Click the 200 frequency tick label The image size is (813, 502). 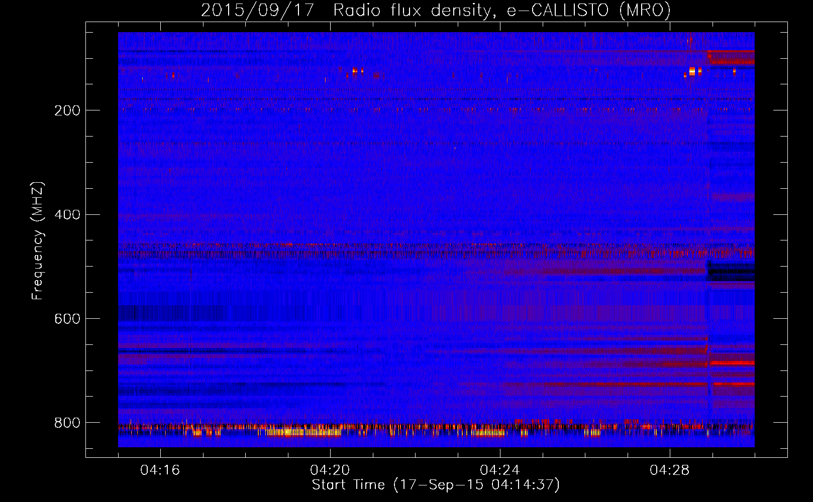pos(67,110)
